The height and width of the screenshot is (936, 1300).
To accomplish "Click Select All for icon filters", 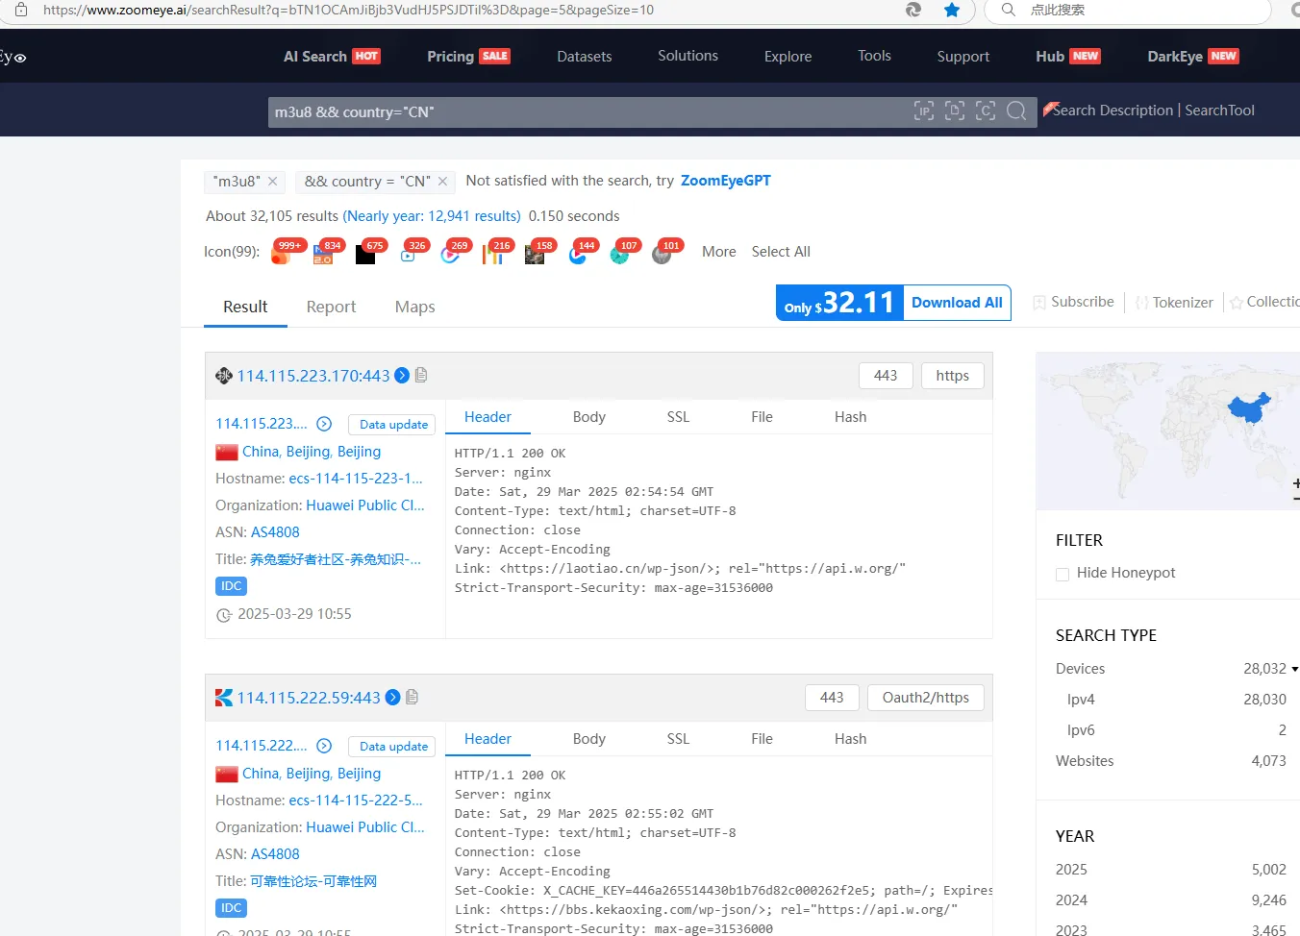I will 781,252.
